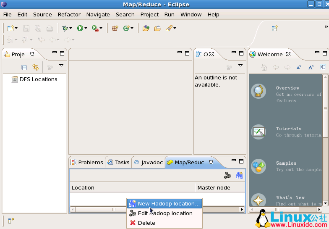Click the Print toolbar icon
Viewport: 329px width, 229px height.
click(50, 28)
